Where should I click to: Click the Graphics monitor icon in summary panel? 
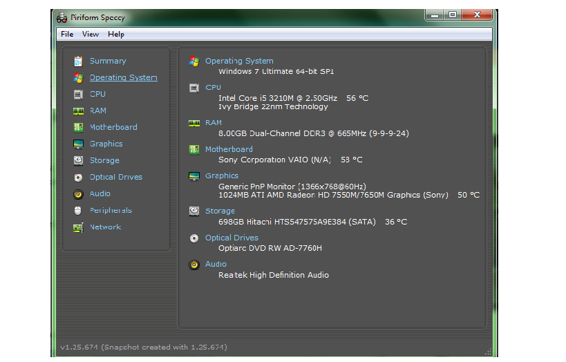point(194,176)
